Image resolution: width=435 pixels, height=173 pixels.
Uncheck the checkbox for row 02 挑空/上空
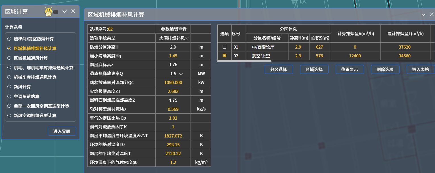[x=224, y=56]
